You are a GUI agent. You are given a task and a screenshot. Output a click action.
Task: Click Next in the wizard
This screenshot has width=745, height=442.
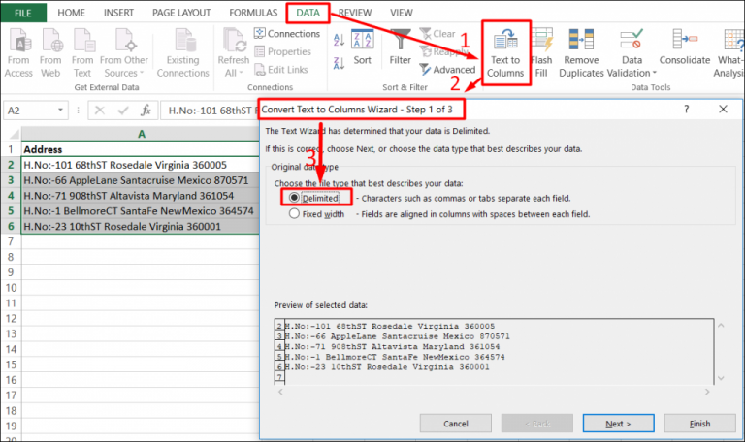tap(618, 423)
